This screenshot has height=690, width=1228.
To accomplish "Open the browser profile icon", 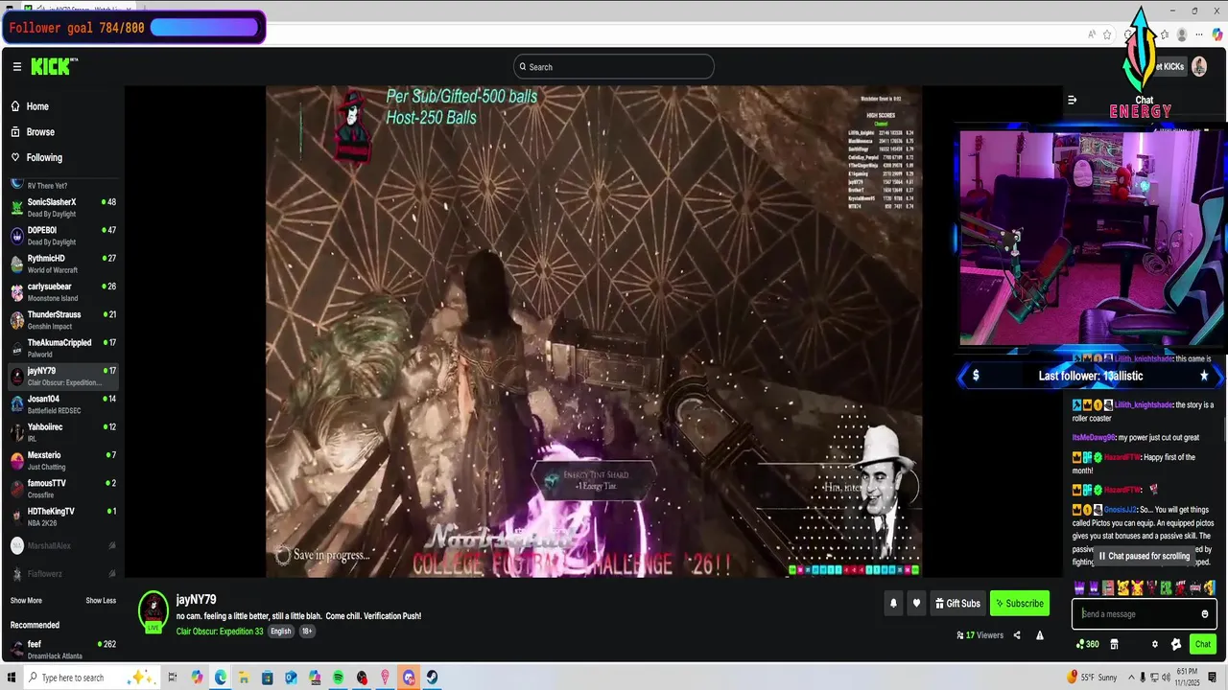I will [x=1182, y=34].
